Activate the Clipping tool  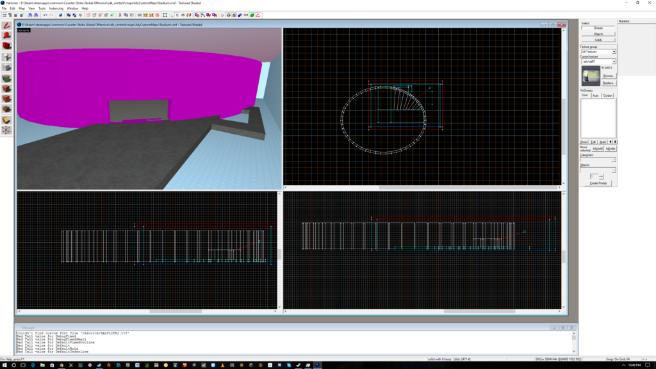[6, 120]
